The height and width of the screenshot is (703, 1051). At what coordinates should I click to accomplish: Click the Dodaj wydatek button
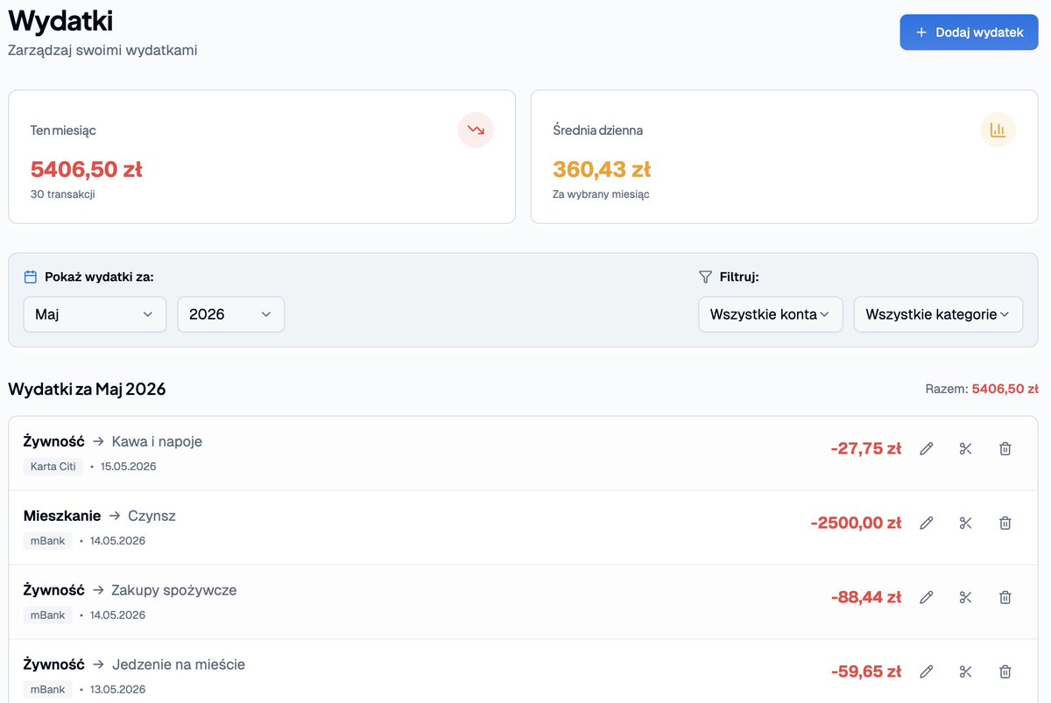969,32
